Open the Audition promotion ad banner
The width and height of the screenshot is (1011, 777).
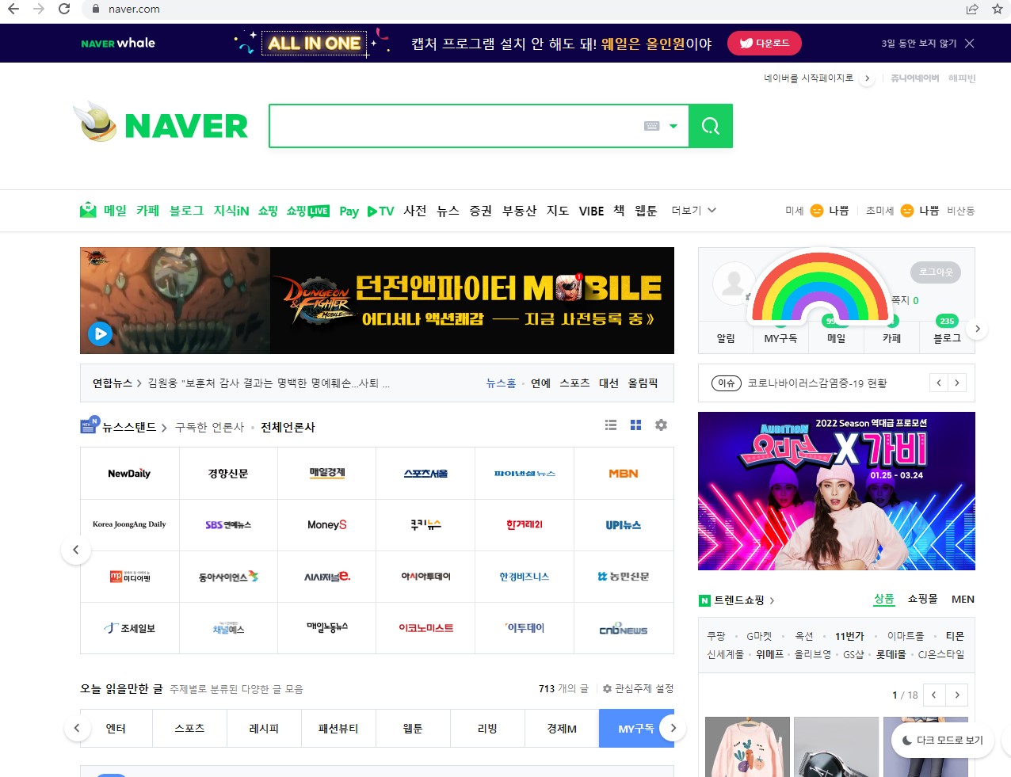tap(837, 491)
